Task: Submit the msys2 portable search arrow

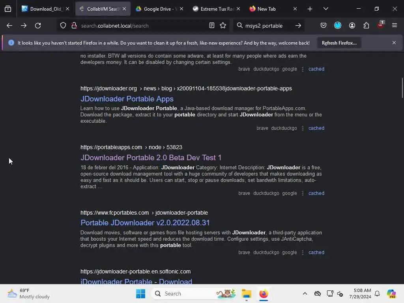Action: click(298, 26)
